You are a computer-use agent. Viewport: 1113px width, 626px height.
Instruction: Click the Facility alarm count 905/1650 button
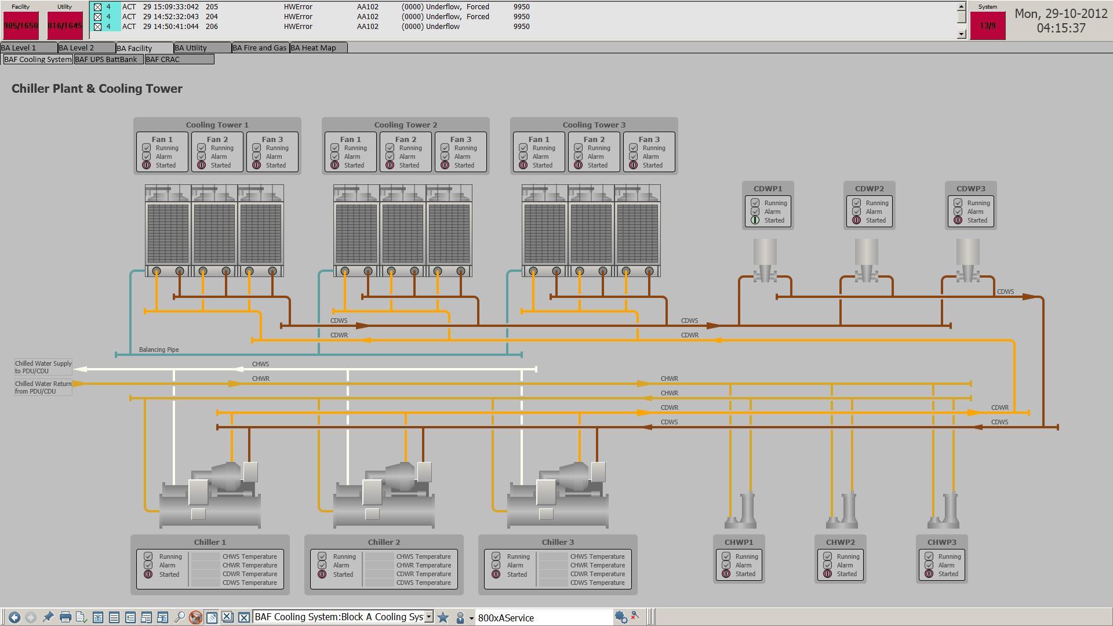[x=21, y=26]
